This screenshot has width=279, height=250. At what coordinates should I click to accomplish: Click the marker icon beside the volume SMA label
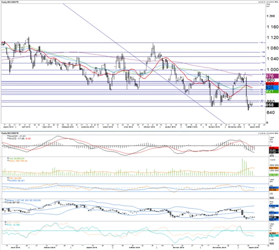pos(8,161)
